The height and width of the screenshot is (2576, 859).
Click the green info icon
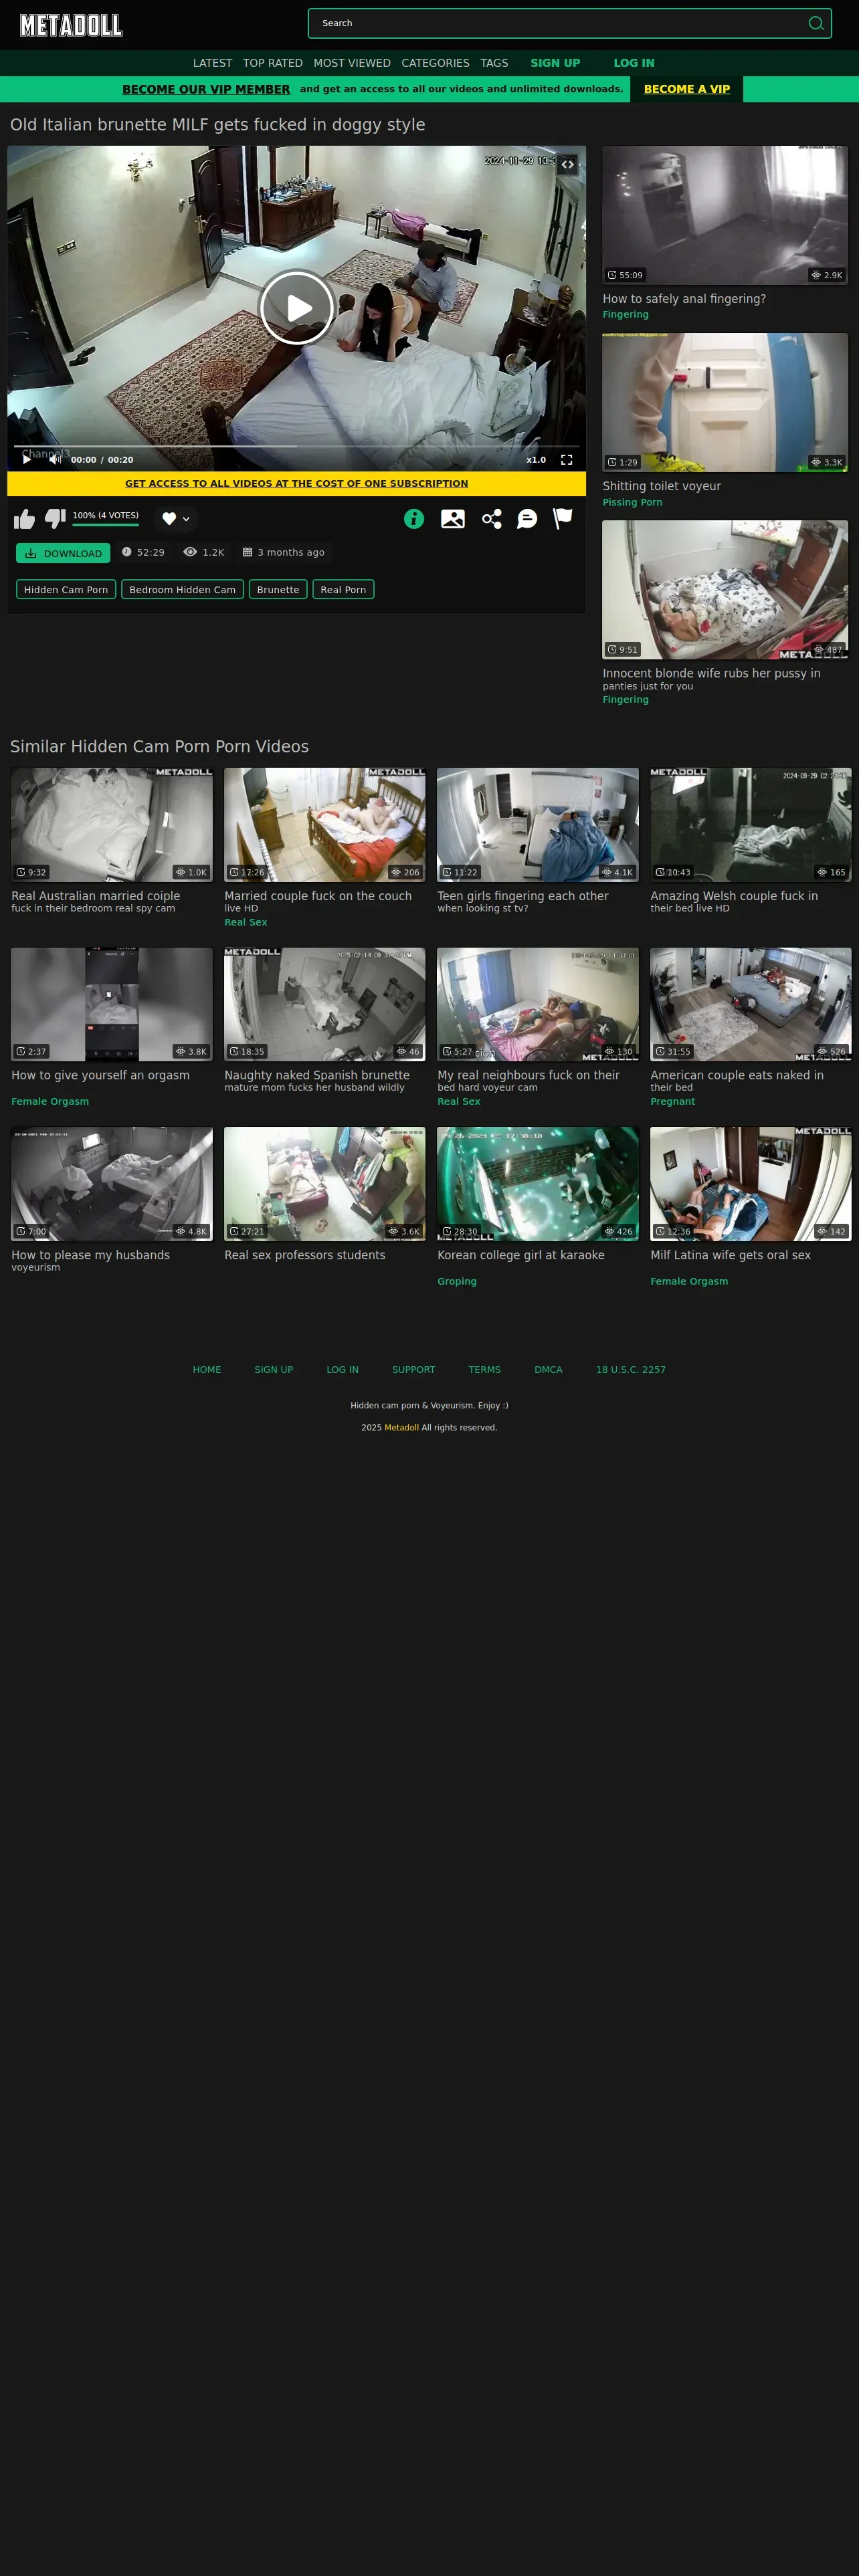(414, 519)
